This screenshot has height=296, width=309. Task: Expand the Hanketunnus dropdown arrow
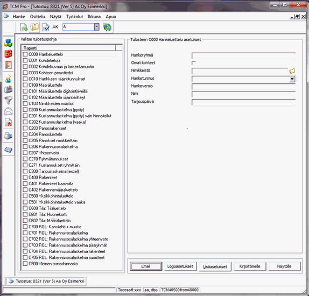point(292,79)
